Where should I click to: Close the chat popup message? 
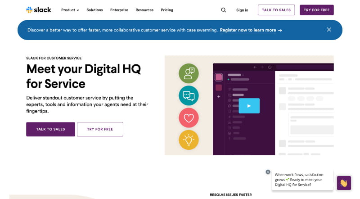coord(268,172)
